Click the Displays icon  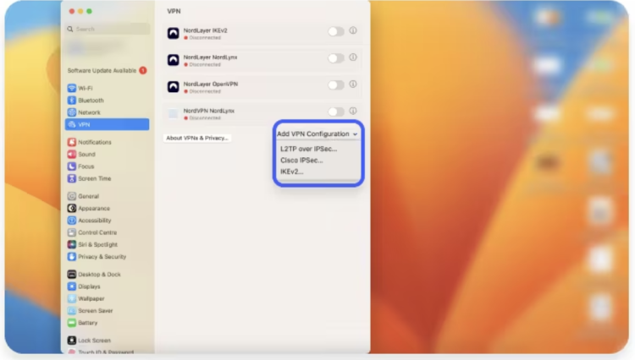tap(72, 286)
